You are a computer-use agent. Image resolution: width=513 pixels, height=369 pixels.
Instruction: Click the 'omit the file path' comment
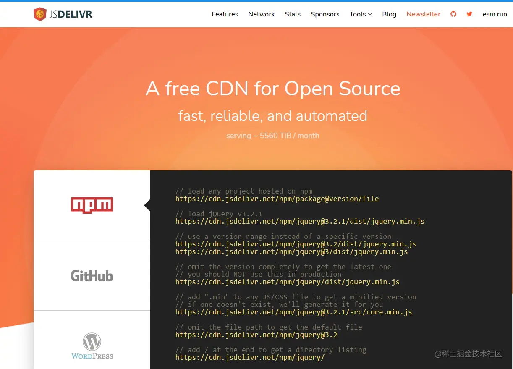269,327
